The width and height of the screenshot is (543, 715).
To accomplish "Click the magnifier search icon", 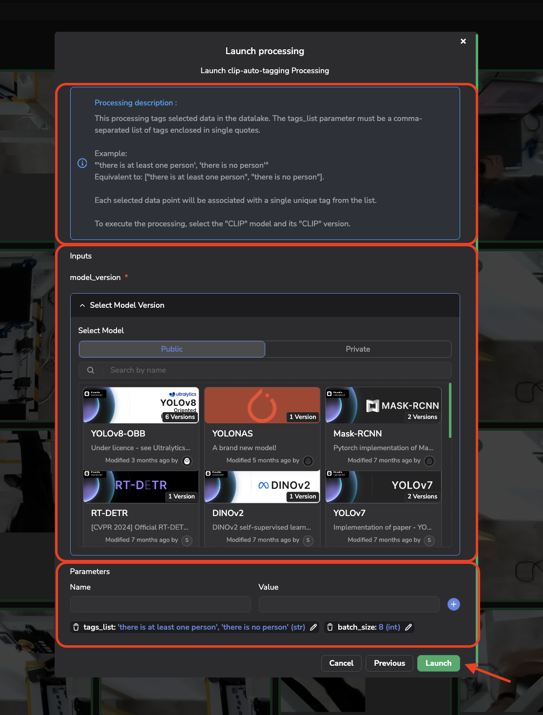I will pyautogui.click(x=91, y=370).
